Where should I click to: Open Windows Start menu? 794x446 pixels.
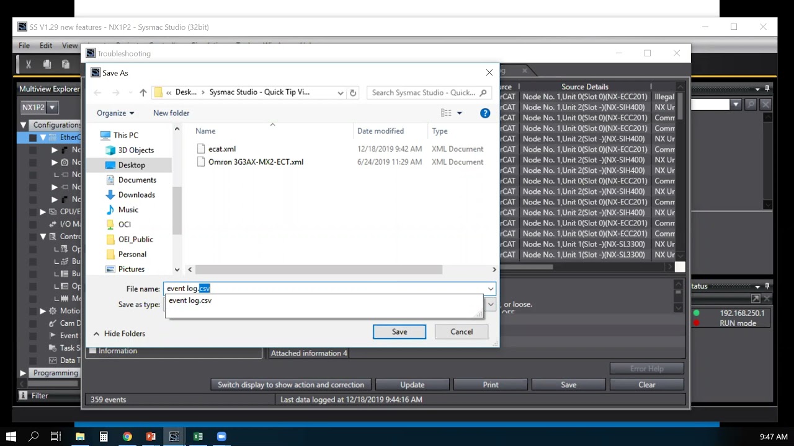[11, 436]
